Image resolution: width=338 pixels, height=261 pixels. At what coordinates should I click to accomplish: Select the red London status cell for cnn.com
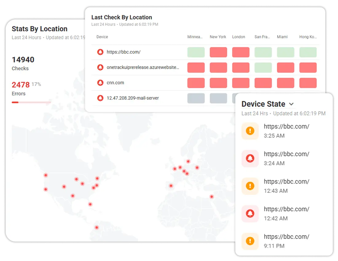point(241,83)
